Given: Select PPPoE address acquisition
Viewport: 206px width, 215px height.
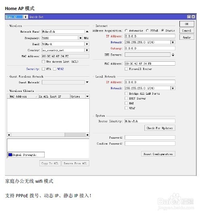Looking at the screenshot, I should tap(147, 31).
